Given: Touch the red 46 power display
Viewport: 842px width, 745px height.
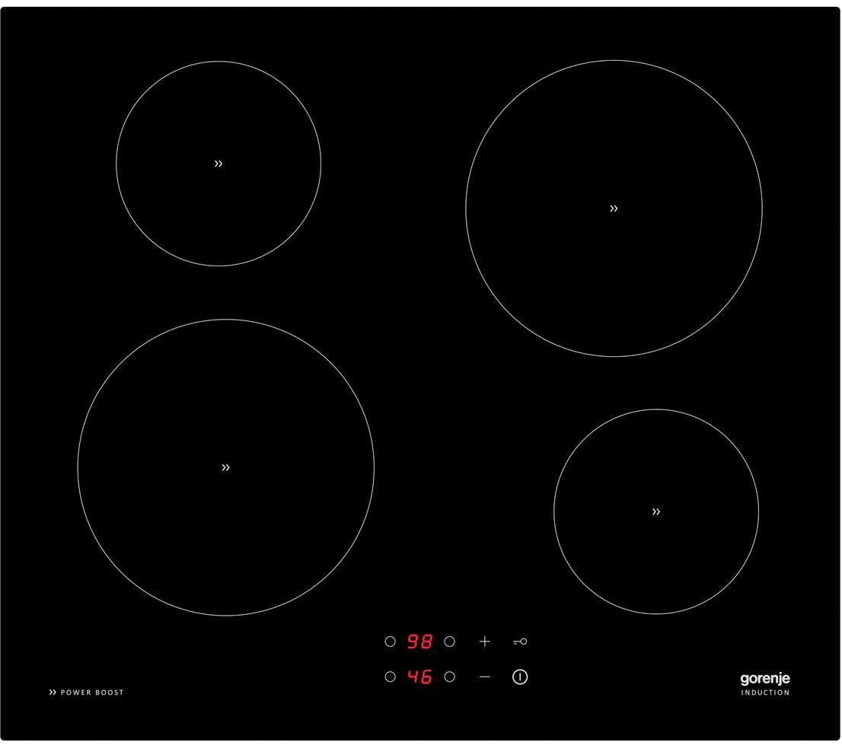Looking at the screenshot, I should [419, 677].
